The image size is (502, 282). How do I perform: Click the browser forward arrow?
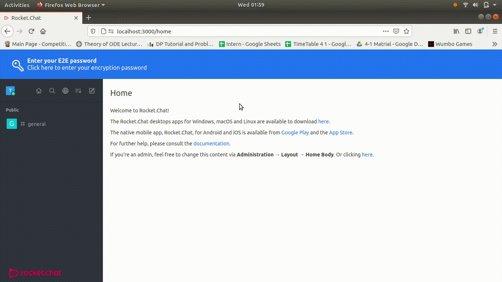click(x=19, y=31)
